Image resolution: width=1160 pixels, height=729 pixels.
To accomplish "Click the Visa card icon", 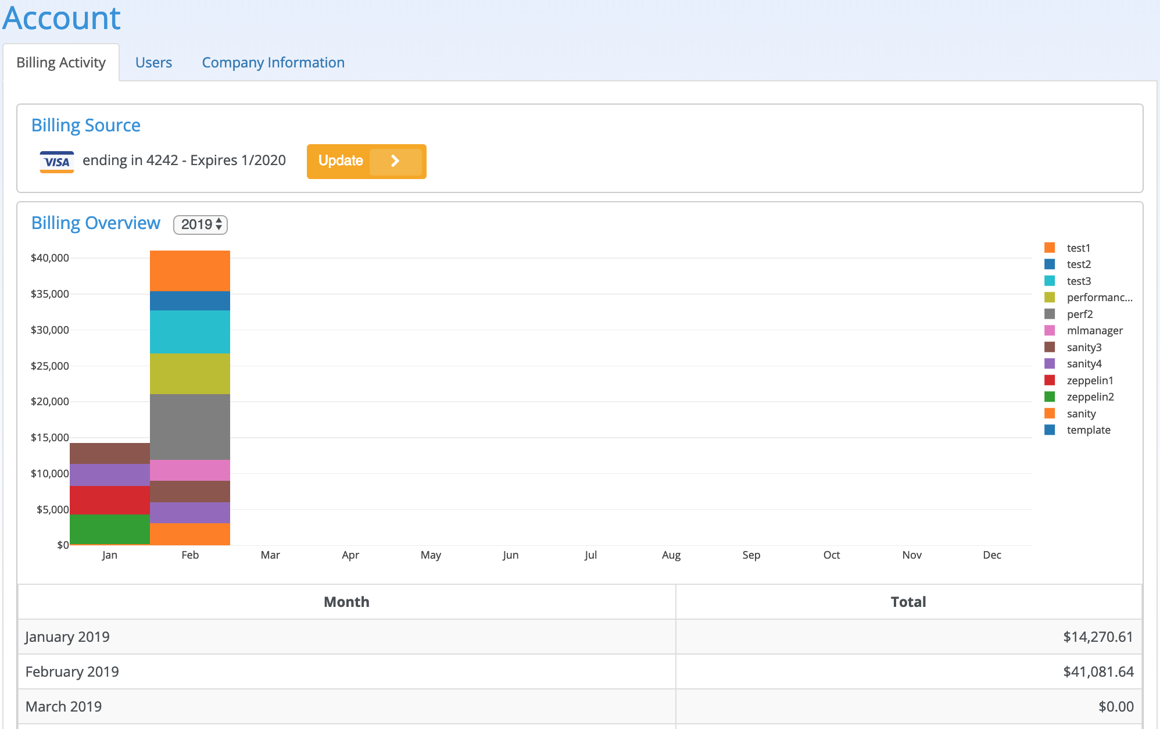I will pyautogui.click(x=57, y=162).
